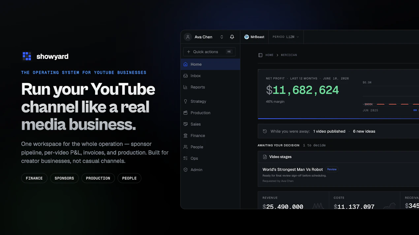Click the Quick actions keyboard shortcut badge
Screen dimensions: 419x235
[x=229, y=52]
